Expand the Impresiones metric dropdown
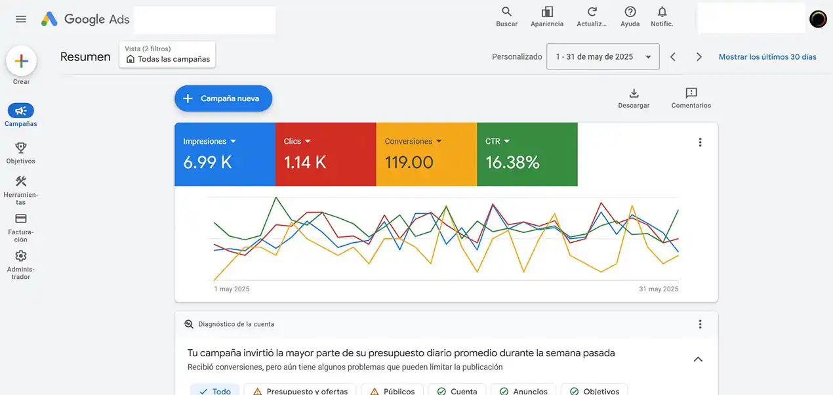The width and height of the screenshot is (833, 395). pos(233,141)
